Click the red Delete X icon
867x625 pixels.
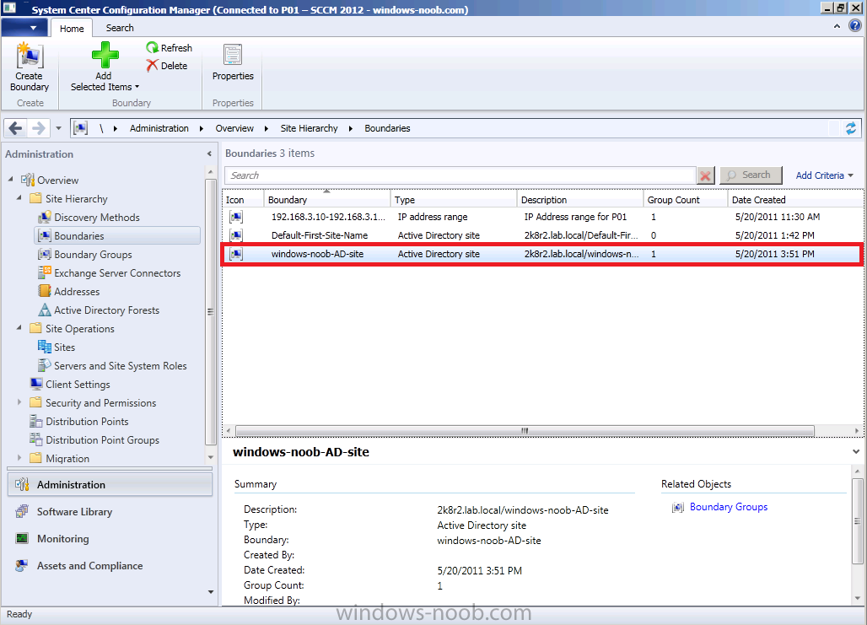(x=152, y=66)
